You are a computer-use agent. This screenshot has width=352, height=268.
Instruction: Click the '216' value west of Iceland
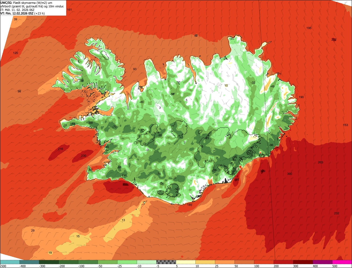point(61,149)
